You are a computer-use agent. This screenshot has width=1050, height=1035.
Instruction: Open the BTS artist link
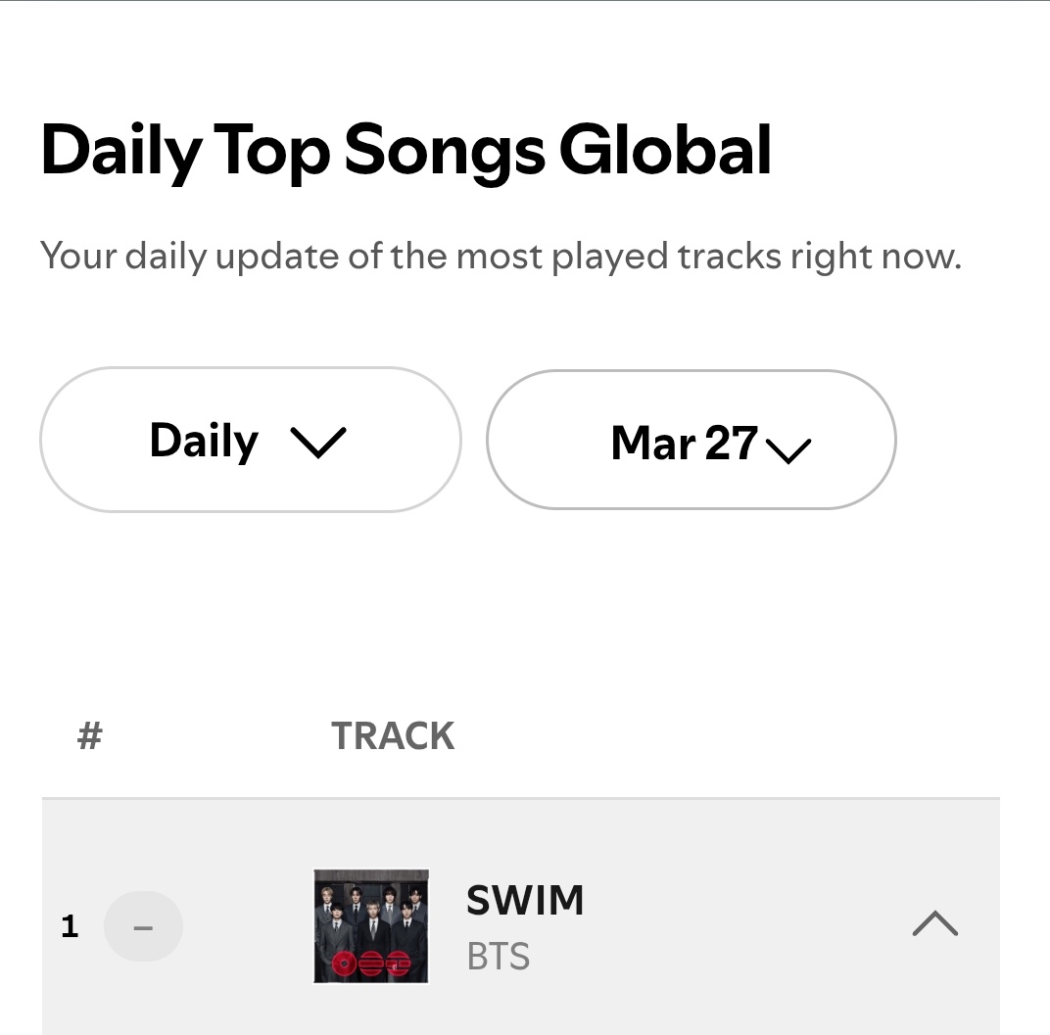click(498, 957)
